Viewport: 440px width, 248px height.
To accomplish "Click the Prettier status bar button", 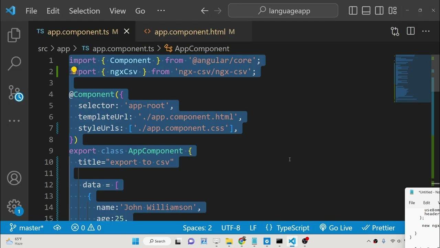I will pyautogui.click(x=378, y=228).
